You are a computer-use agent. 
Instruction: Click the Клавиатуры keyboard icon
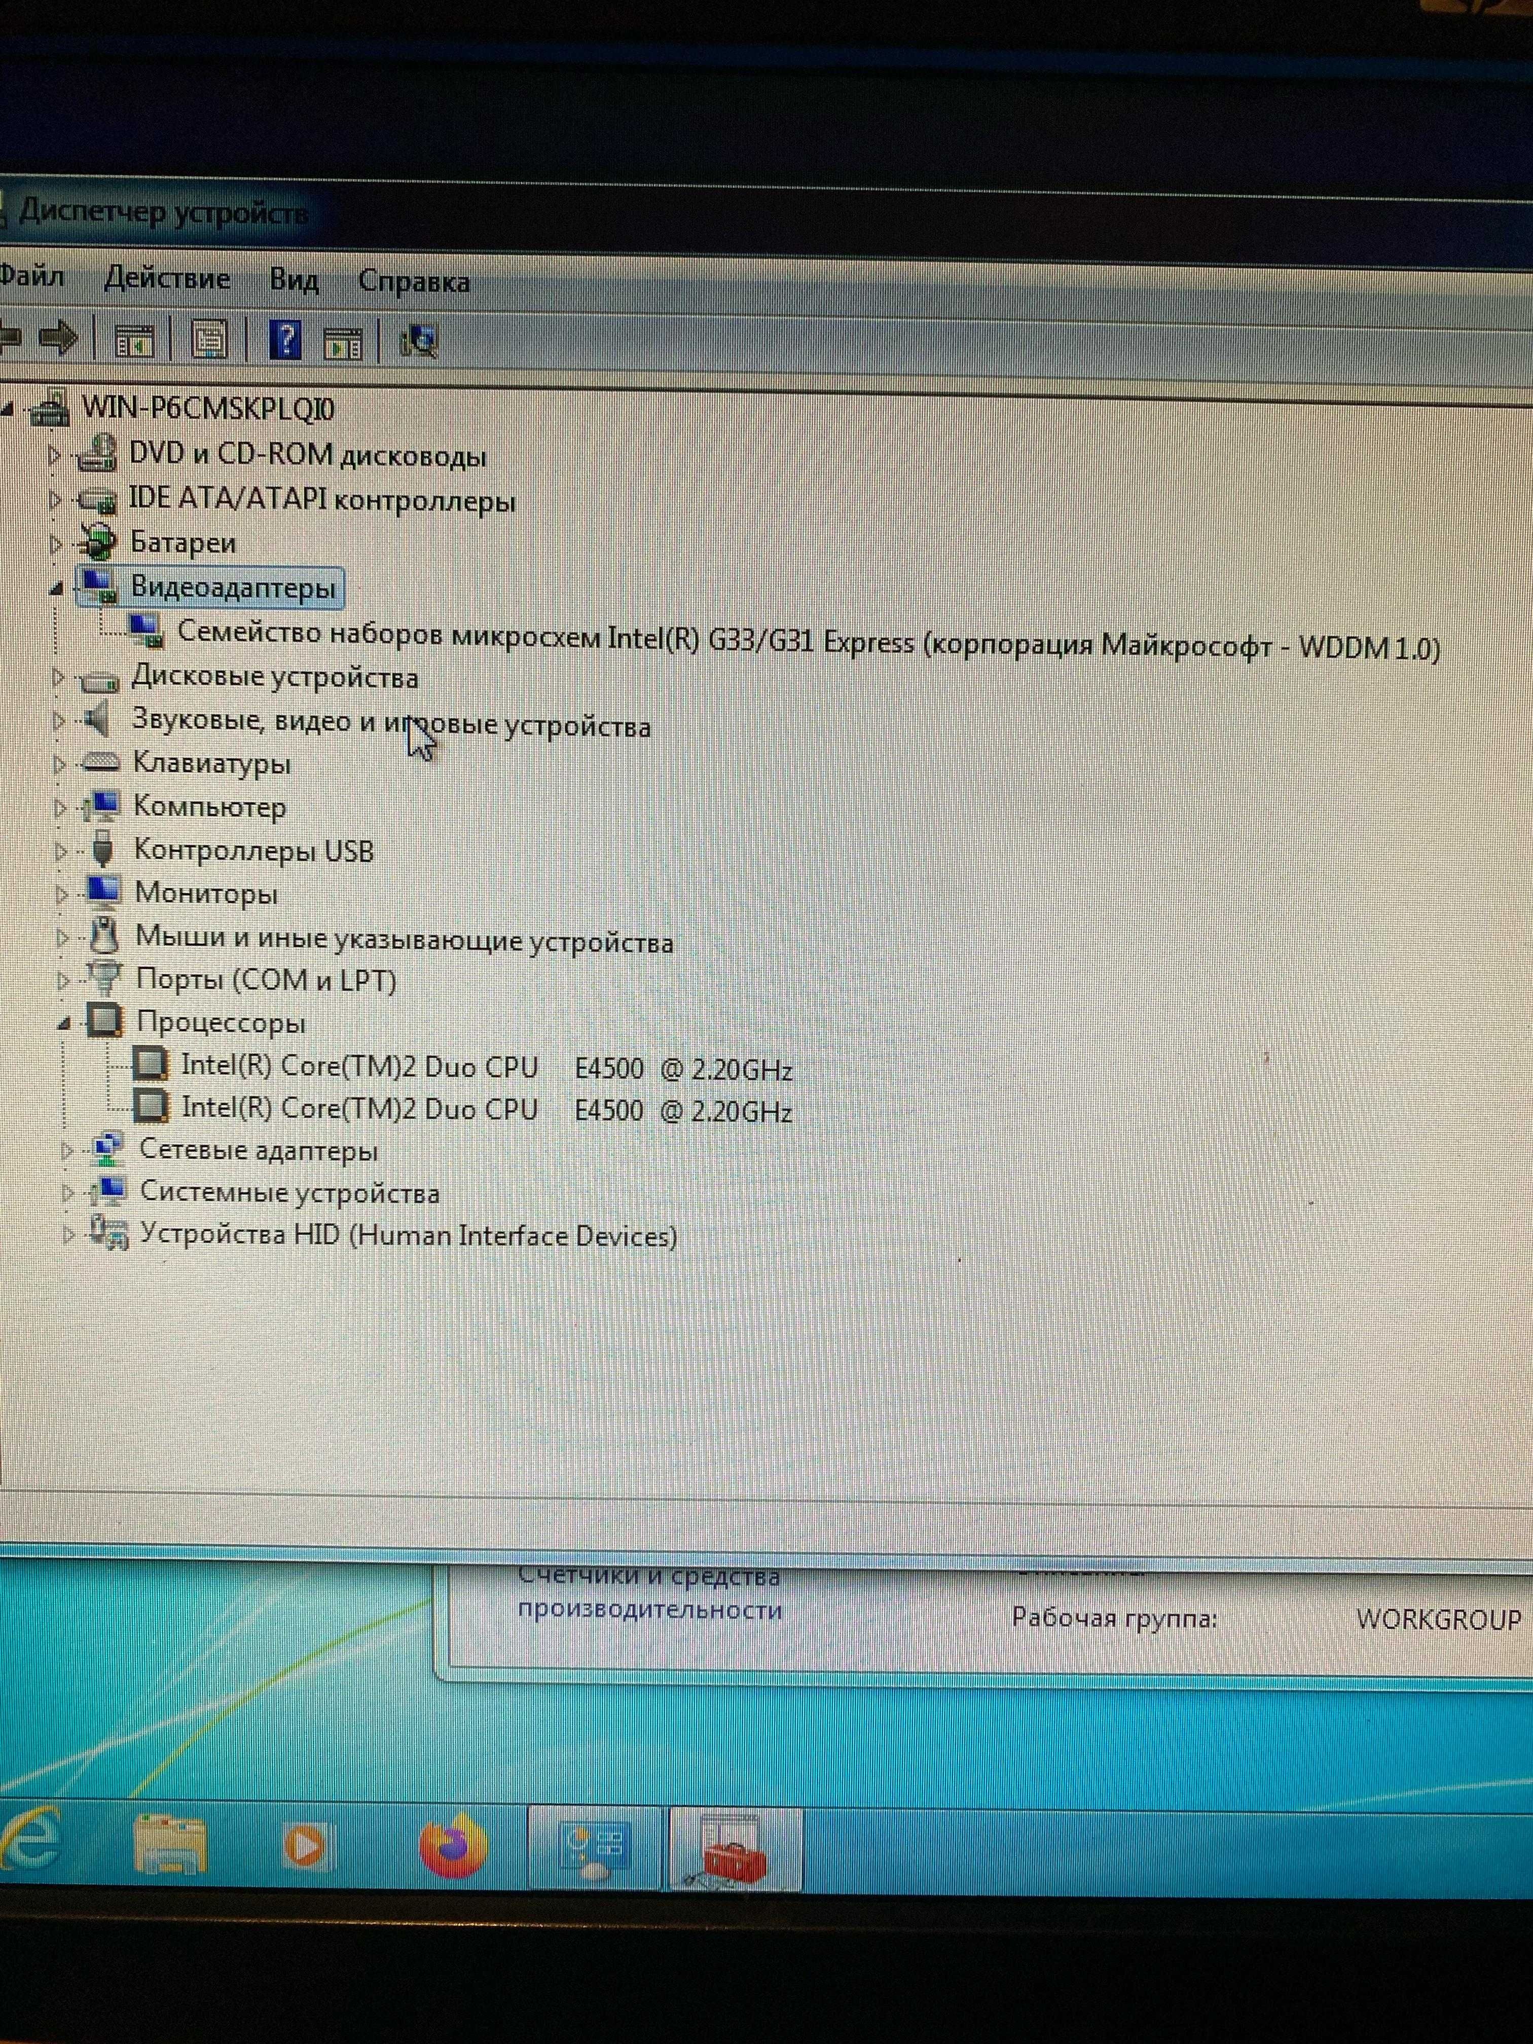[101, 763]
